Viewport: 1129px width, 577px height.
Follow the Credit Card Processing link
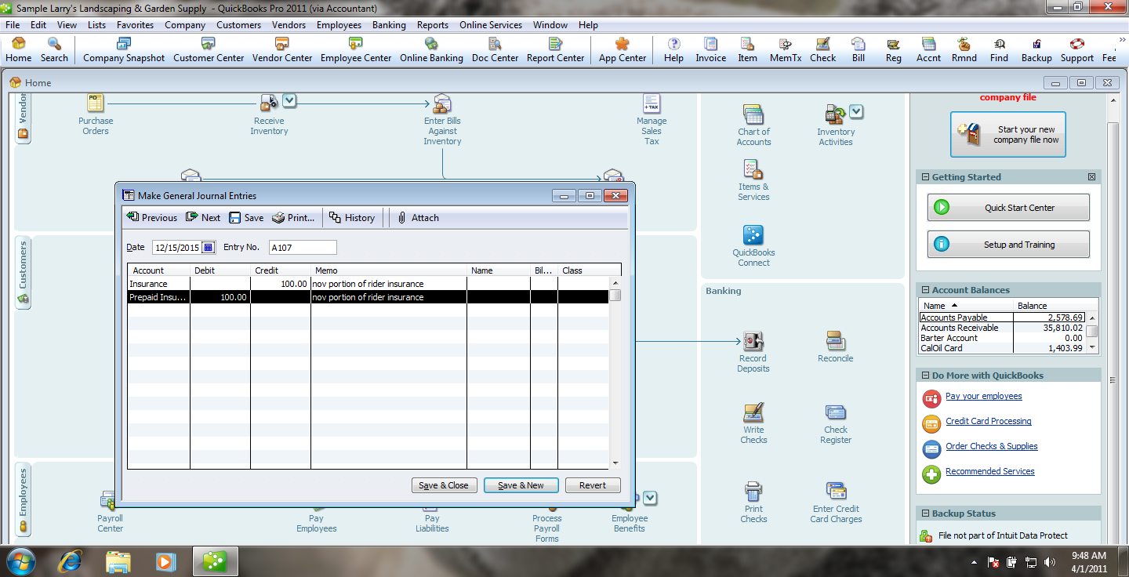tap(989, 422)
